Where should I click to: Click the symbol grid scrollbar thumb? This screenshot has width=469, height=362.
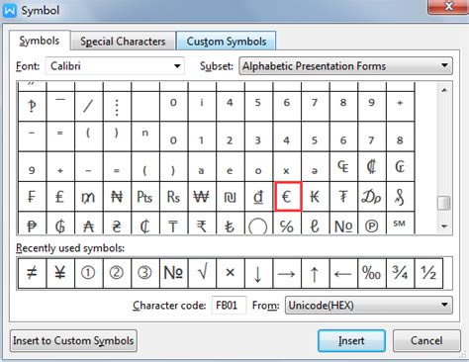444,203
